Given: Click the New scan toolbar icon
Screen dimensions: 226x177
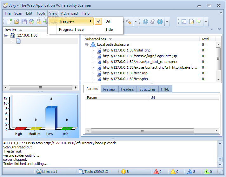Looking at the screenshot, I should (10, 22).
